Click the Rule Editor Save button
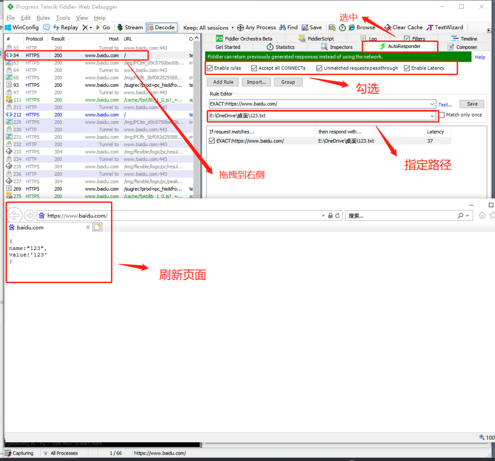This screenshot has width=495, height=461. click(x=472, y=104)
